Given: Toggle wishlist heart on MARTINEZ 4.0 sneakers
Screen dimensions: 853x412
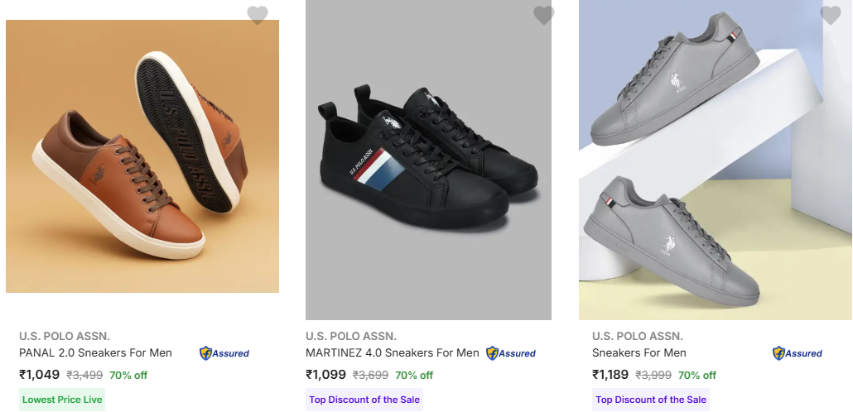Looking at the screenshot, I should click(x=543, y=15).
